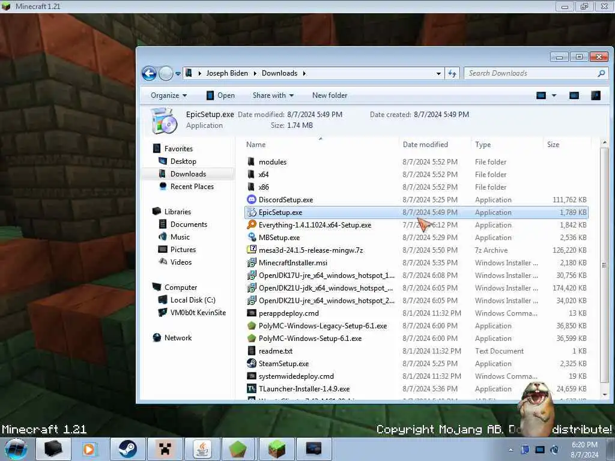The width and height of the screenshot is (615, 461).
Task: Expand the arrow after Downloads breadcrumb
Action: (x=304, y=73)
